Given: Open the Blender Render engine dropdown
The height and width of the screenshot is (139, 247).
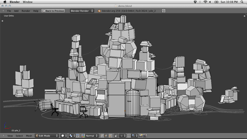Looking at the screenshot, I should pos(82,11).
